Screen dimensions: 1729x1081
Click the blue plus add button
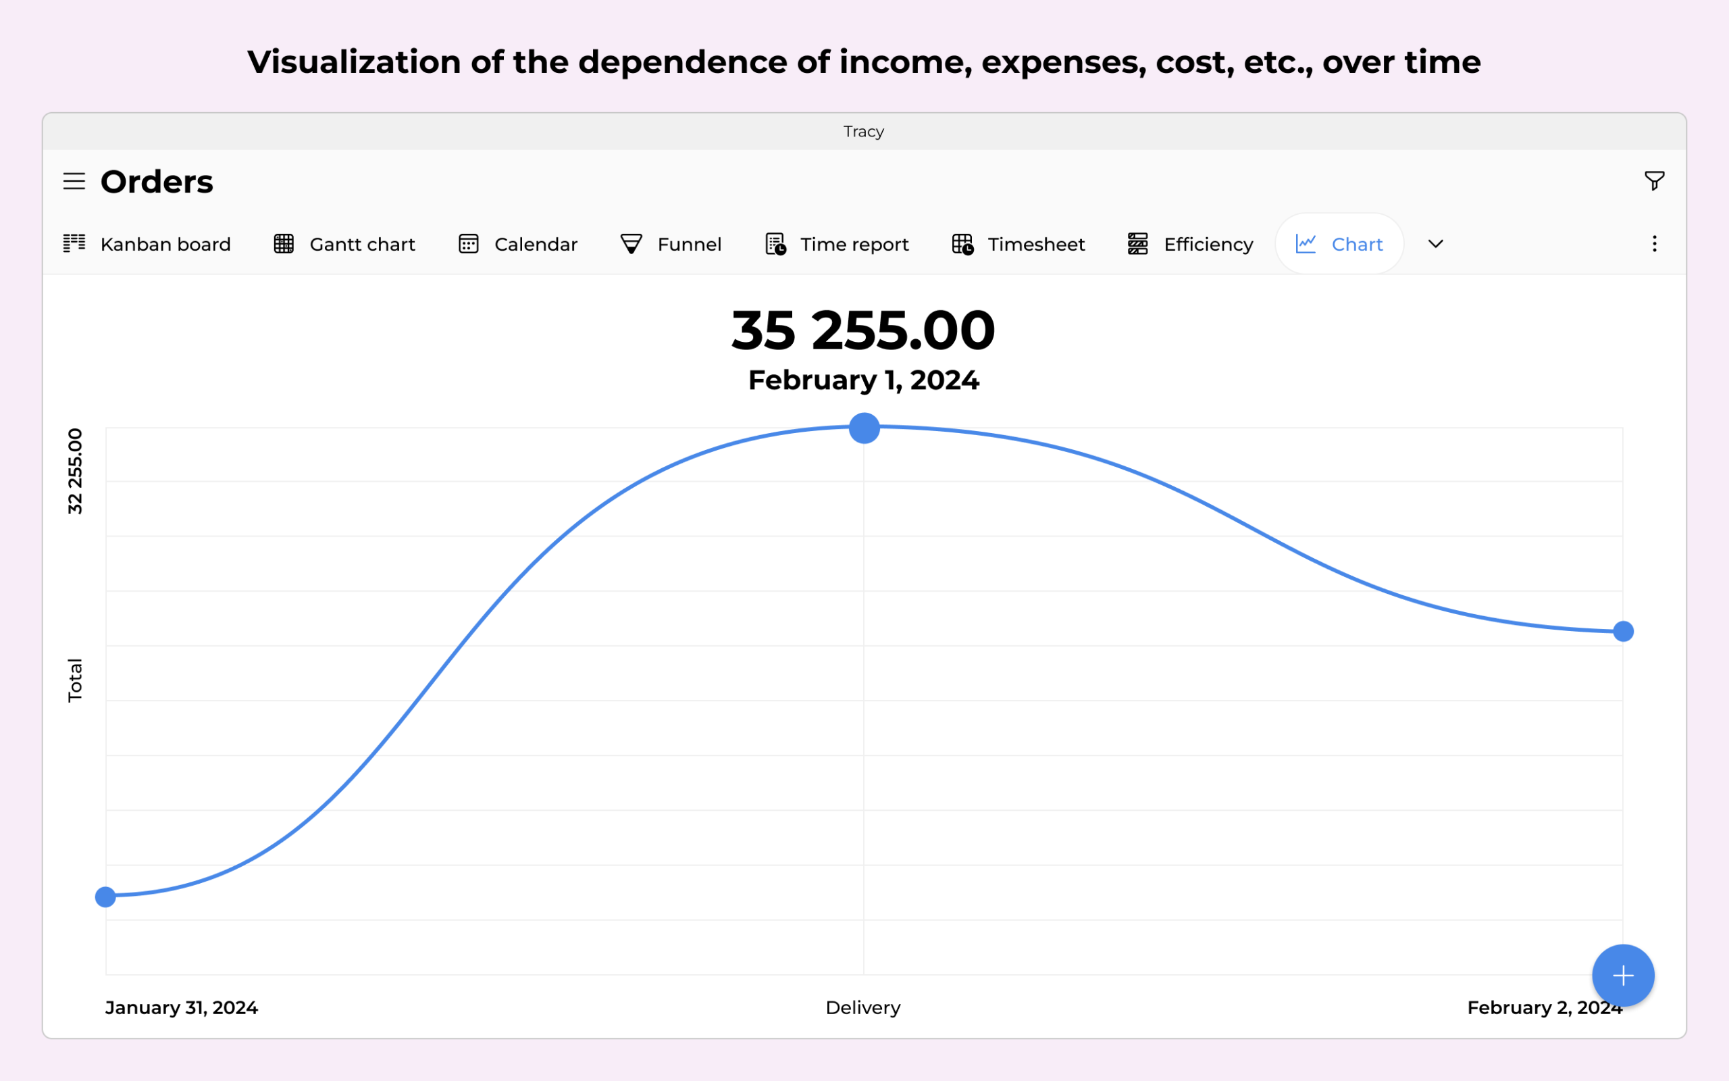[1622, 975]
